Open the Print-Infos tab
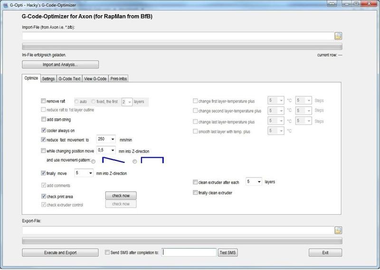This screenshot has height=270, width=380. tap(118, 78)
